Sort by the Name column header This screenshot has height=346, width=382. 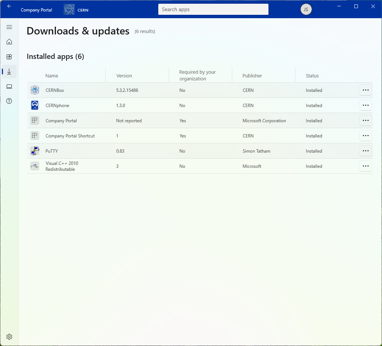52,76
